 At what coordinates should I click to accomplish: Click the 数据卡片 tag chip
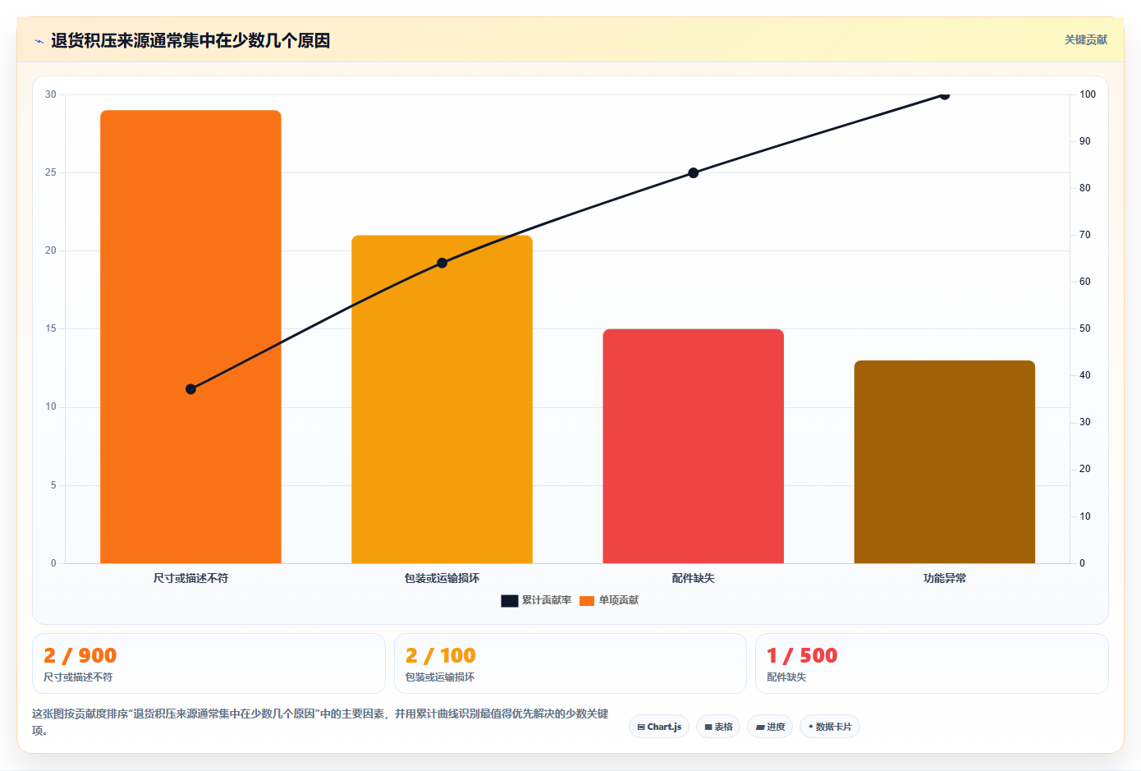(830, 727)
